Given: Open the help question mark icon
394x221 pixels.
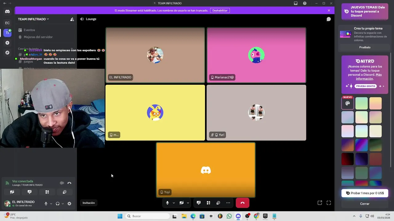Looking at the screenshot, I should click(305, 3).
